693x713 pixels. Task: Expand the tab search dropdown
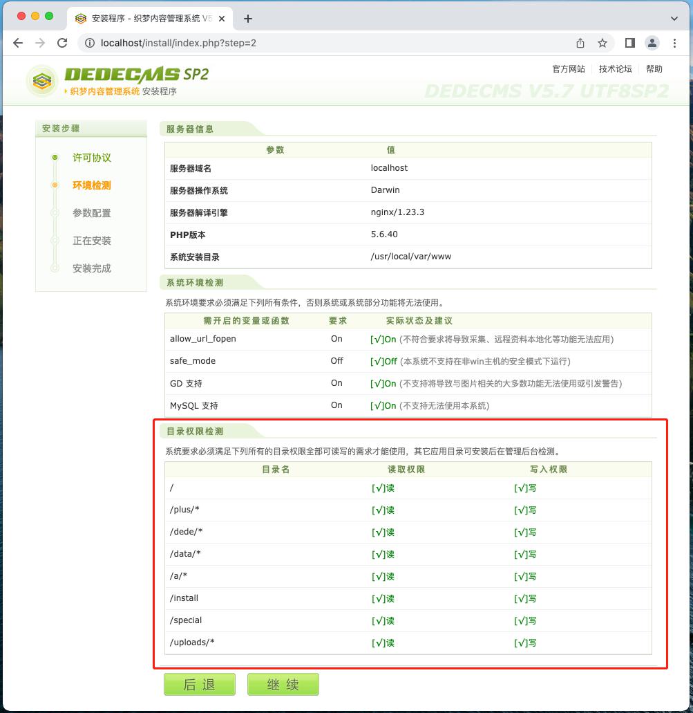[x=674, y=19]
